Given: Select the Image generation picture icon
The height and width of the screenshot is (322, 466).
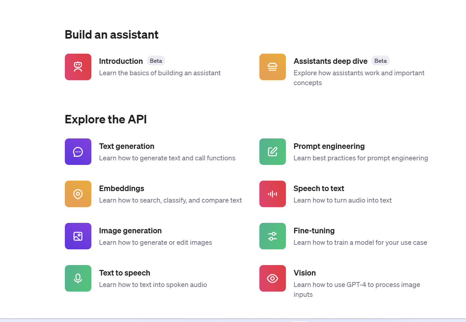Looking at the screenshot, I should pyautogui.click(x=78, y=236).
